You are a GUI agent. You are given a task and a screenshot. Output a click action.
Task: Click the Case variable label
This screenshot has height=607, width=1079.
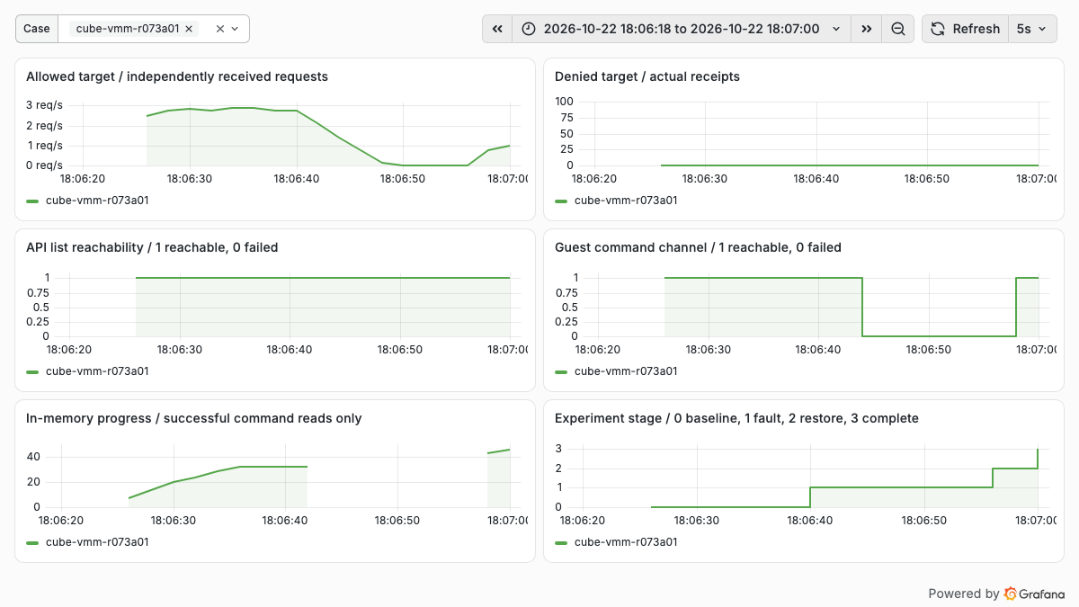click(x=37, y=29)
